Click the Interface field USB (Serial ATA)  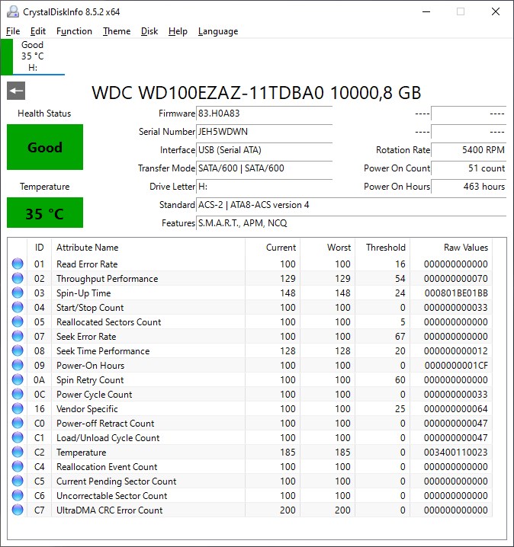pyautogui.click(x=264, y=150)
